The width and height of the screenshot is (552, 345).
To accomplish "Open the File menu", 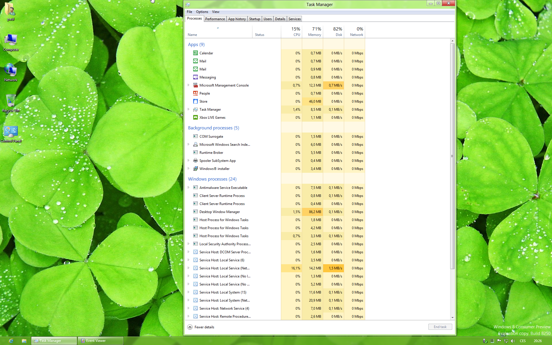I will [x=189, y=12].
